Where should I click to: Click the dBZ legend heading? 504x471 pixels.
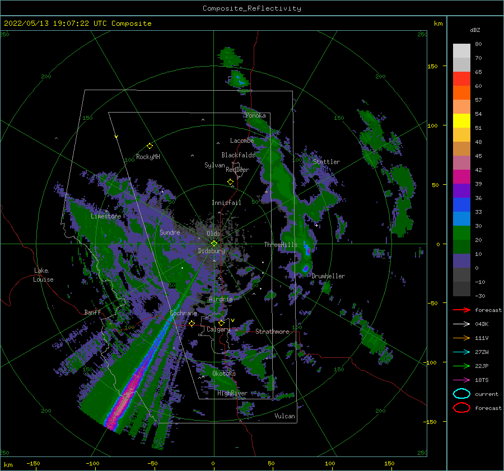point(475,30)
